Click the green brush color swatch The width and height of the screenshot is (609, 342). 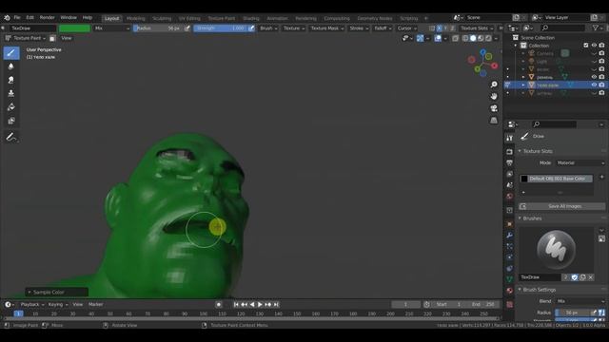point(74,28)
